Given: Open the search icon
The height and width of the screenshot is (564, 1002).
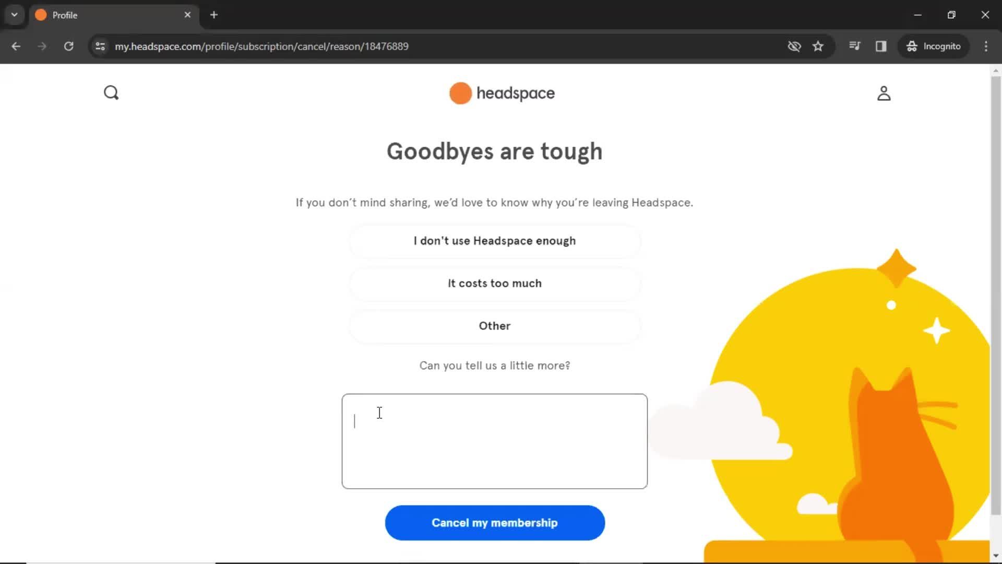Looking at the screenshot, I should (112, 92).
